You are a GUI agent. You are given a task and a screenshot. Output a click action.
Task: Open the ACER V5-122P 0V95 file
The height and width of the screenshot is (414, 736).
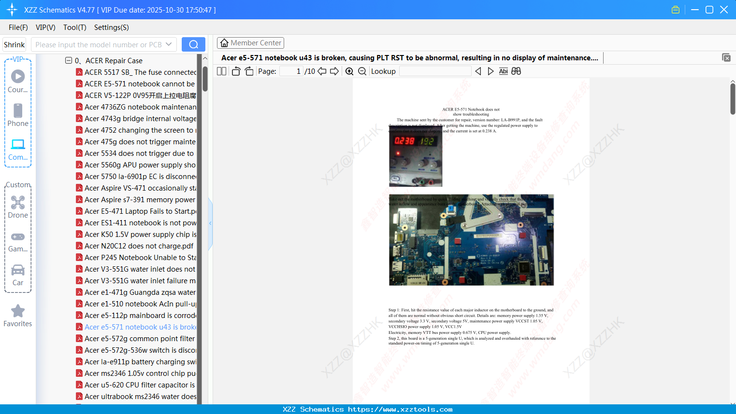click(x=136, y=95)
